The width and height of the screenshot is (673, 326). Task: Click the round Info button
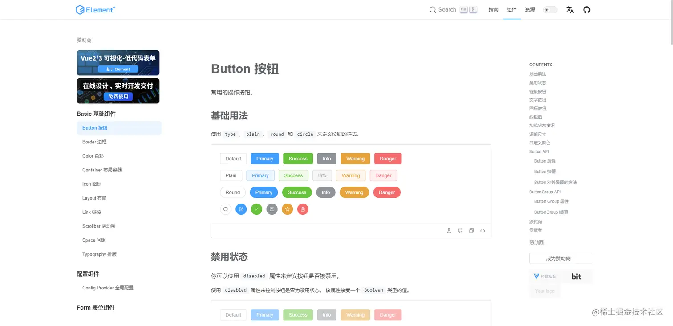coord(326,192)
